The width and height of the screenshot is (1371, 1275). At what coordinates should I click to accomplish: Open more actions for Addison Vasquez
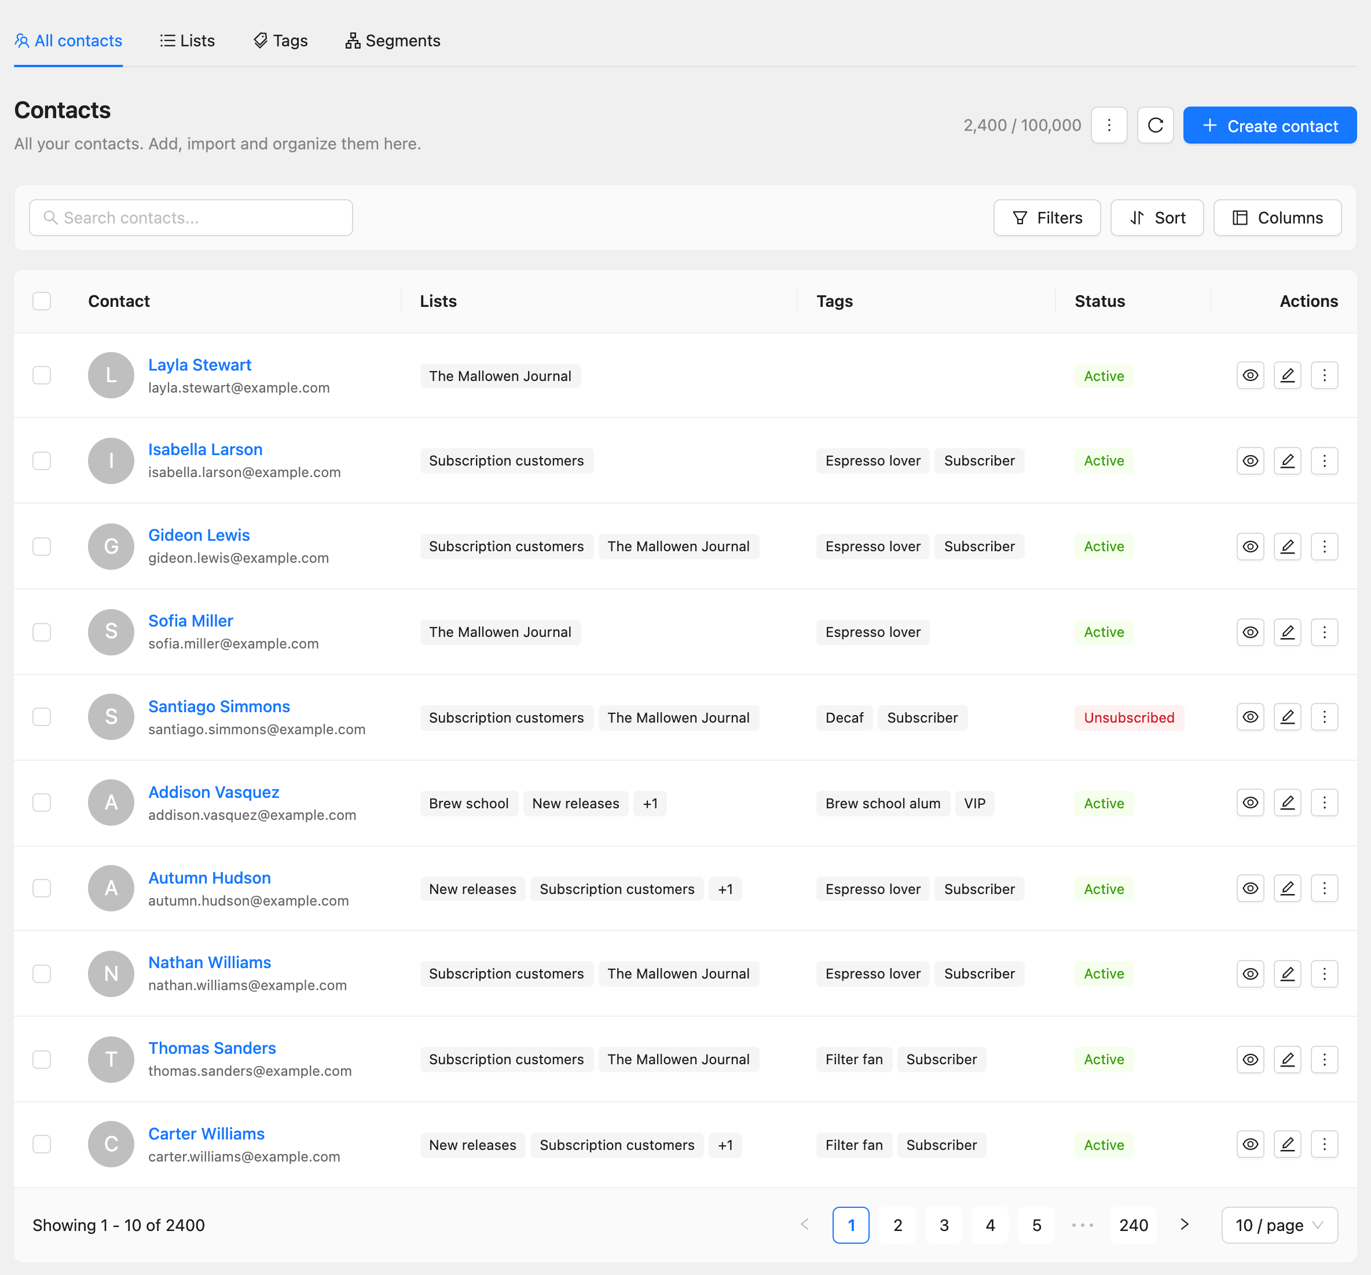point(1324,803)
